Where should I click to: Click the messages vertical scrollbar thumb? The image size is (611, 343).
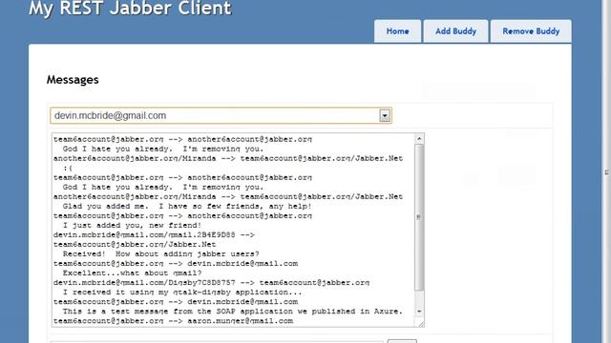pos(419,217)
